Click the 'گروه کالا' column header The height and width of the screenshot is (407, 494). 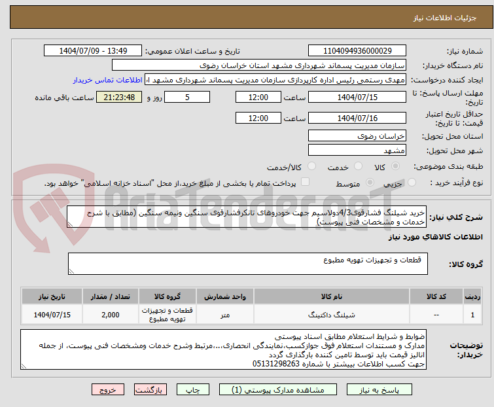pyautogui.click(x=168, y=297)
